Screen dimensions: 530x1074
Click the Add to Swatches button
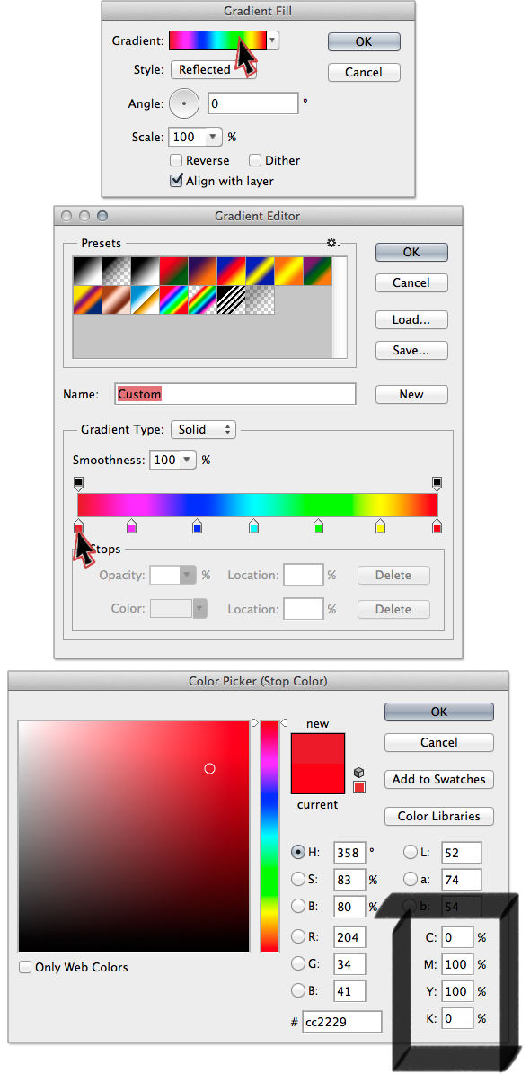pyautogui.click(x=439, y=779)
